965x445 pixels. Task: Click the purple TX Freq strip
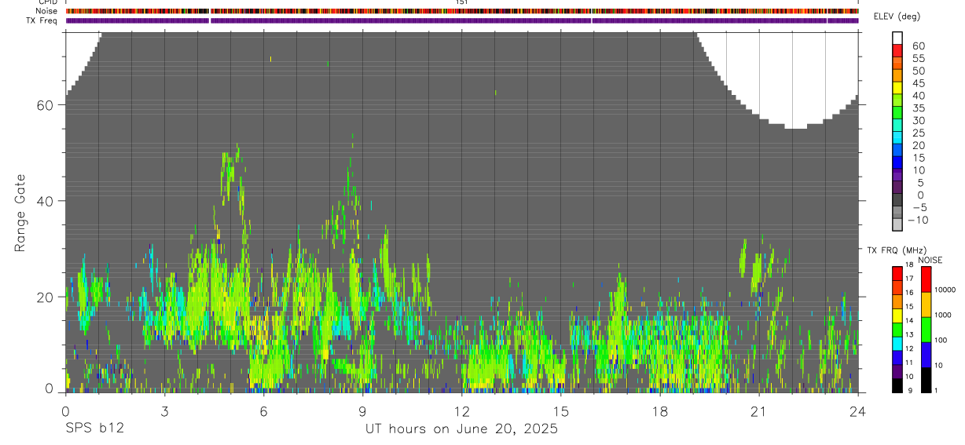coord(462,20)
